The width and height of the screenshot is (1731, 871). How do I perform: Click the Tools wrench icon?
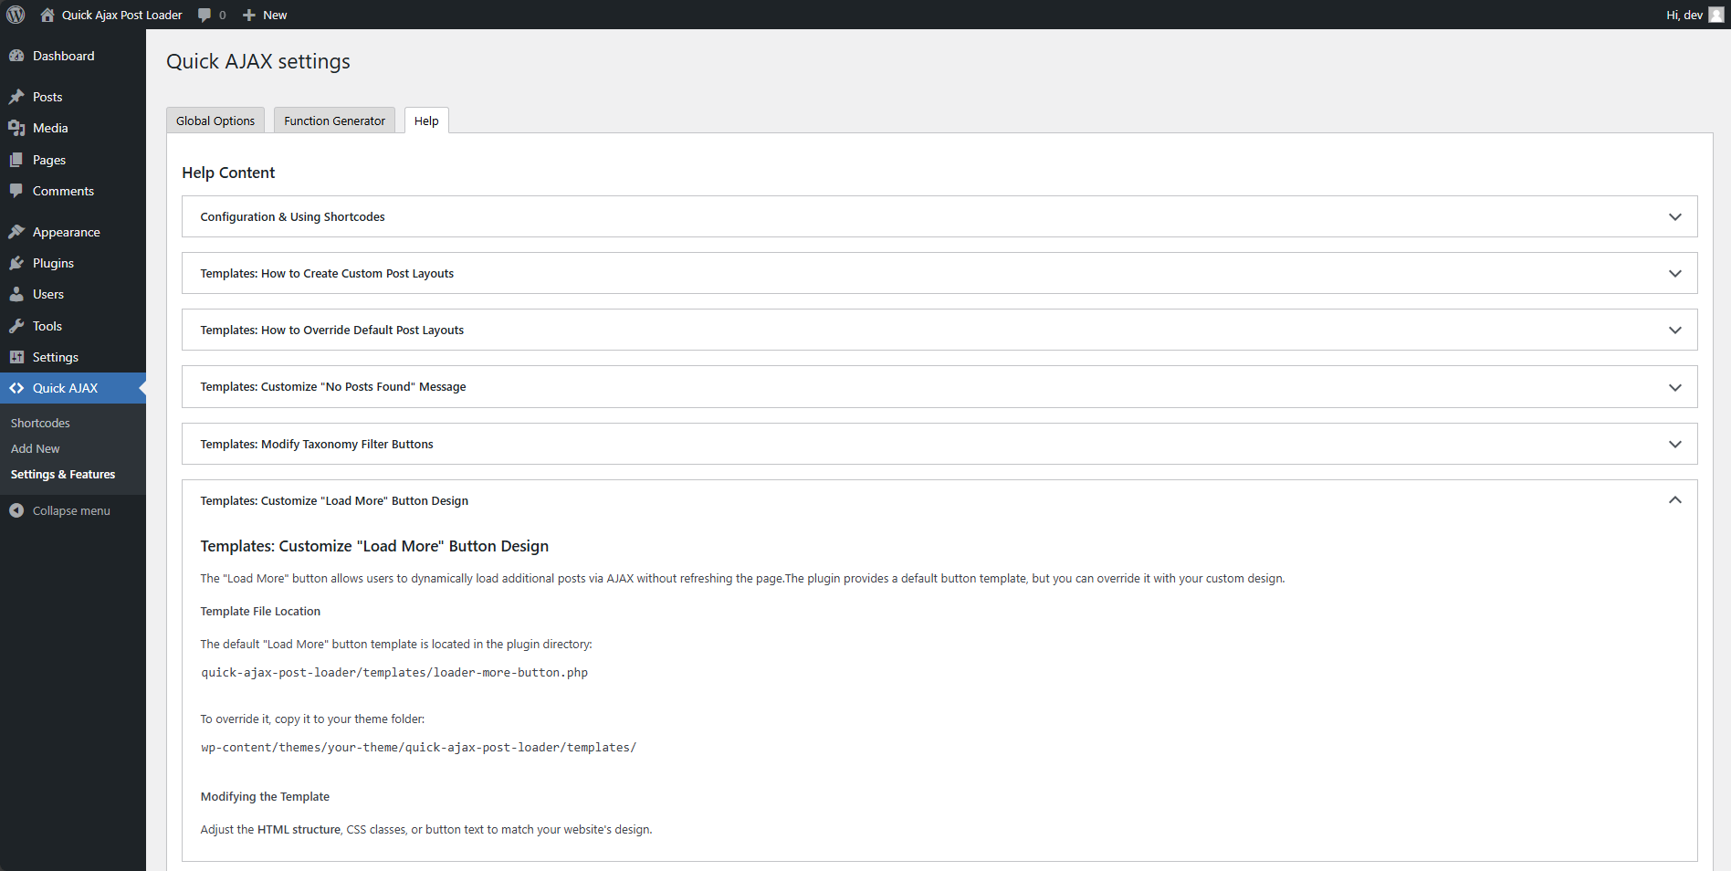(x=16, y=326)
